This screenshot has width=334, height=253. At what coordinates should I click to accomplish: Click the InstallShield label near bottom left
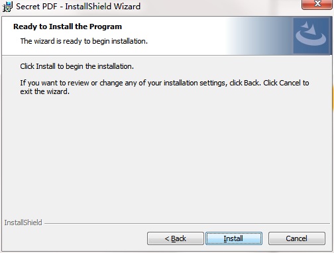23,223
